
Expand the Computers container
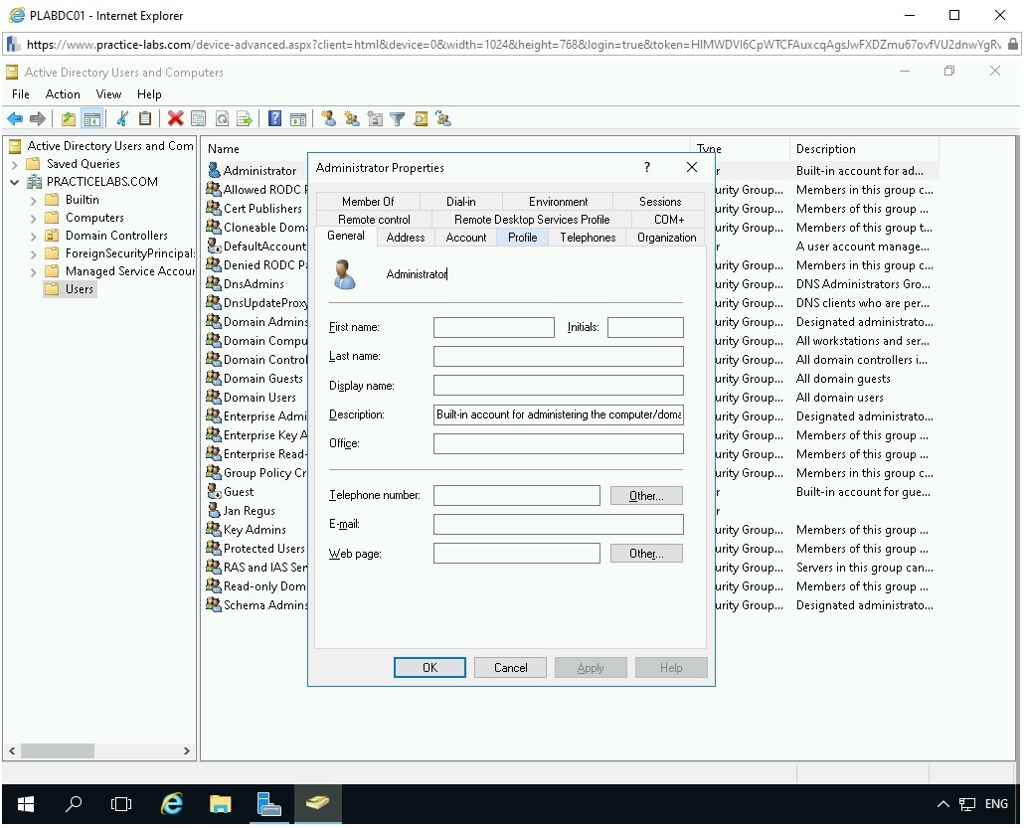(34, 218)
